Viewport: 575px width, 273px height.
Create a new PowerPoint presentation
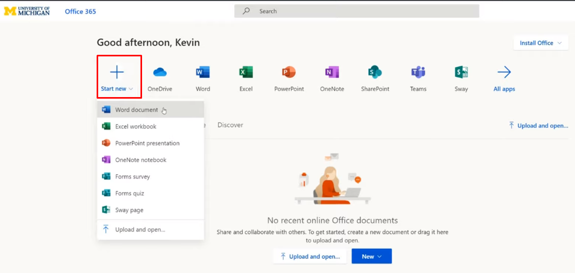coord(150,143)
